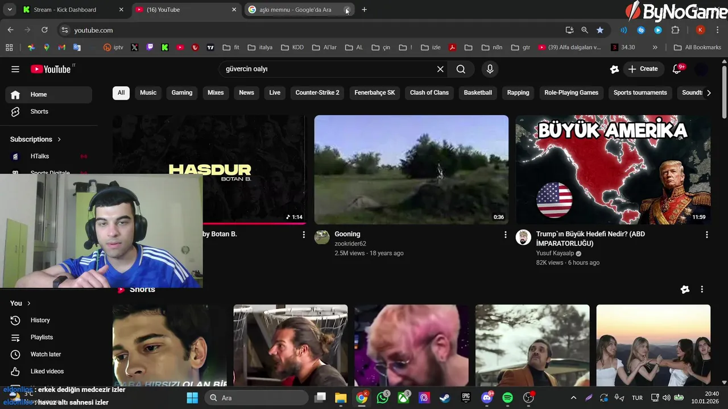Viewport: 728px width, 409px height.
Task: Open the Home item in the sidebar
Action: click(x=48, y=95)
